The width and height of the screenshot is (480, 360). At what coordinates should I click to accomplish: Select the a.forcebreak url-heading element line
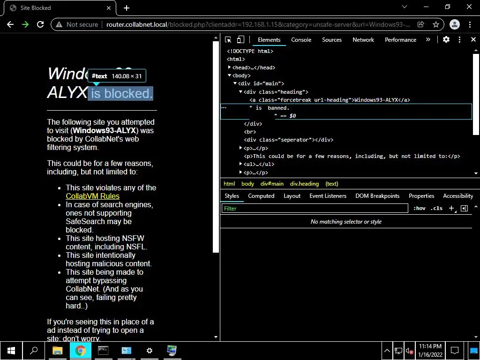[x=330, y=100]
